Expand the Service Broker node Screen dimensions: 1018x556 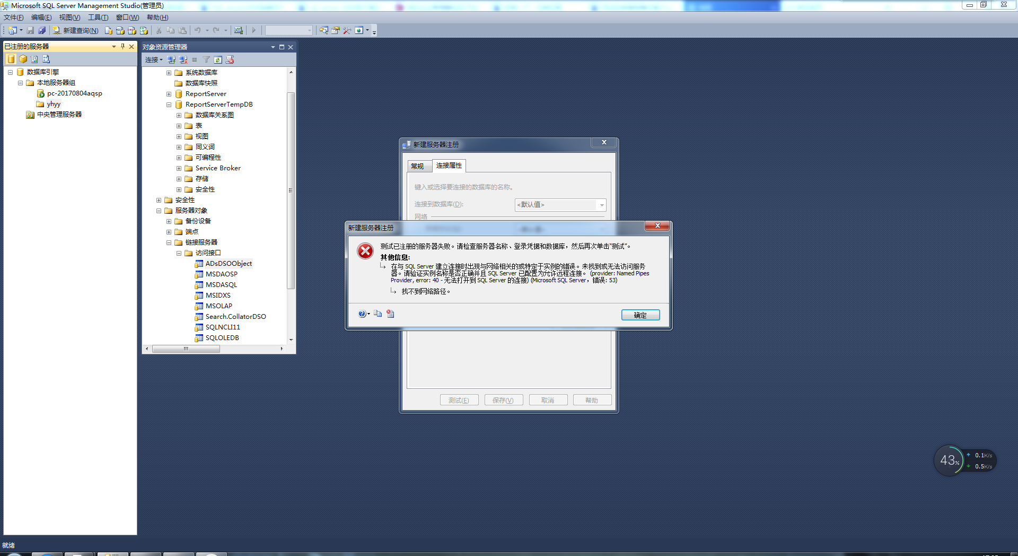[x=179, y=168]
